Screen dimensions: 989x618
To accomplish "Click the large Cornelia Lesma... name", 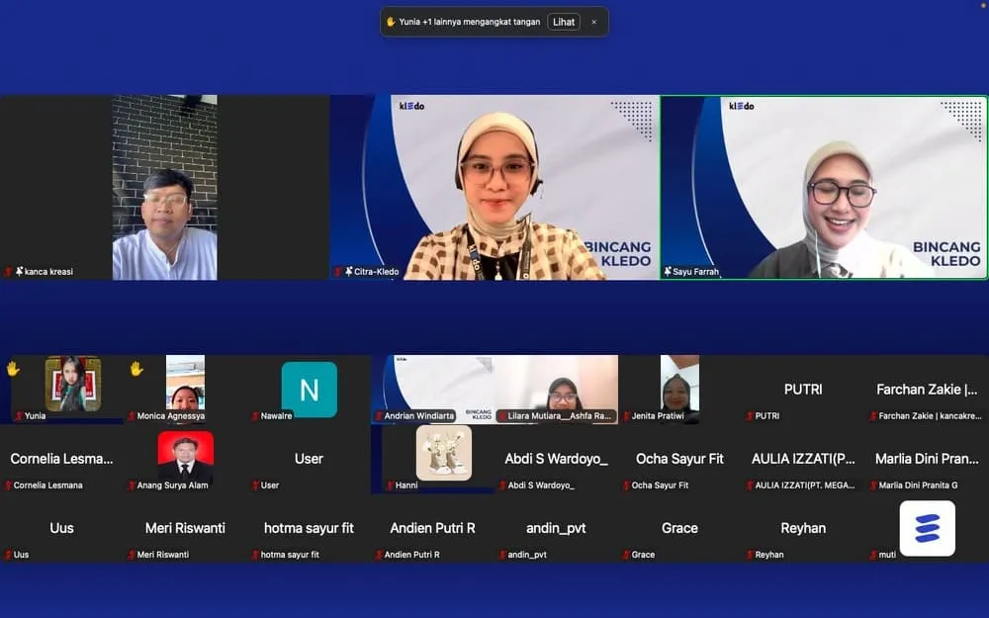I will click(61, 459).
